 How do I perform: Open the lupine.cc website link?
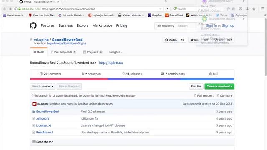pos(111,63)
